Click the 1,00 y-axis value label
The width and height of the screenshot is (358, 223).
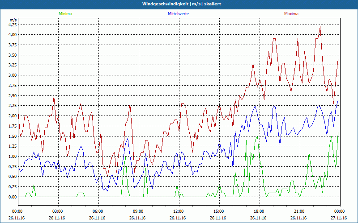click(13, 157)
